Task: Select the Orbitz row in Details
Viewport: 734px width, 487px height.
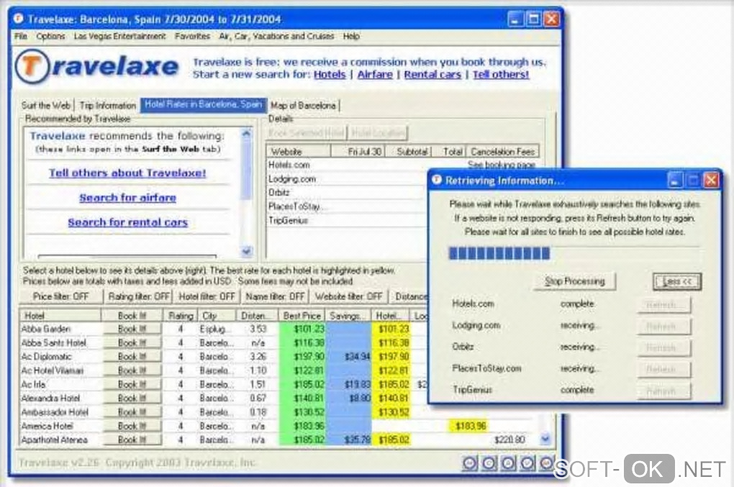Action: pyautogui.click(x=346, y=192)
